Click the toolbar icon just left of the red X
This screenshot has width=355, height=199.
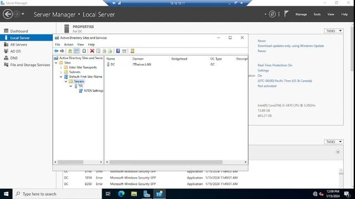click(x=84, y=51)
